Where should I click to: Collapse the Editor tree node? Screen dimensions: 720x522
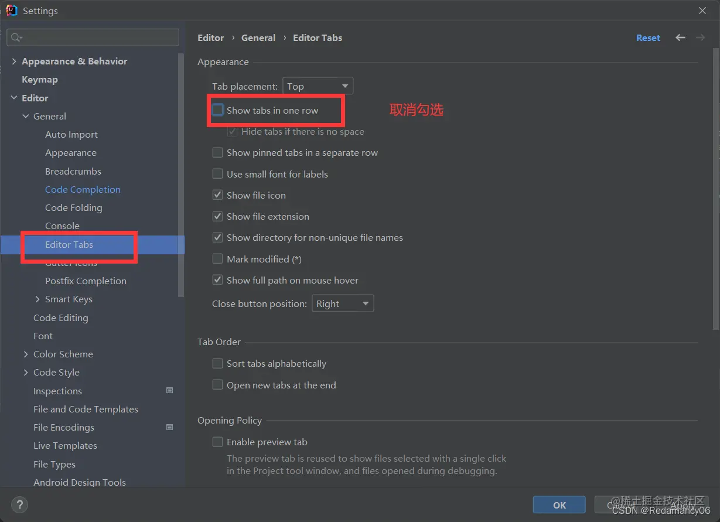[x=14, y=98]
